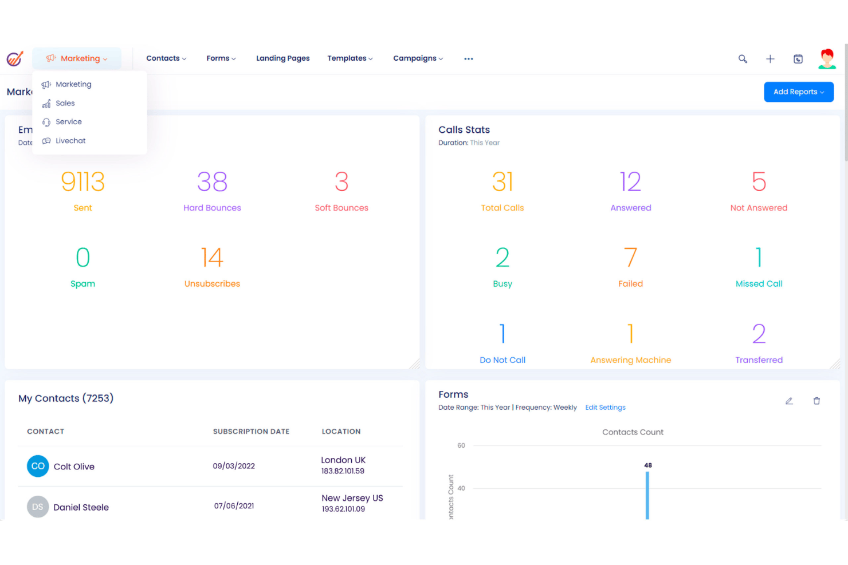
Task: Click the Forms widget edit pencil
Action: [789, 401]
